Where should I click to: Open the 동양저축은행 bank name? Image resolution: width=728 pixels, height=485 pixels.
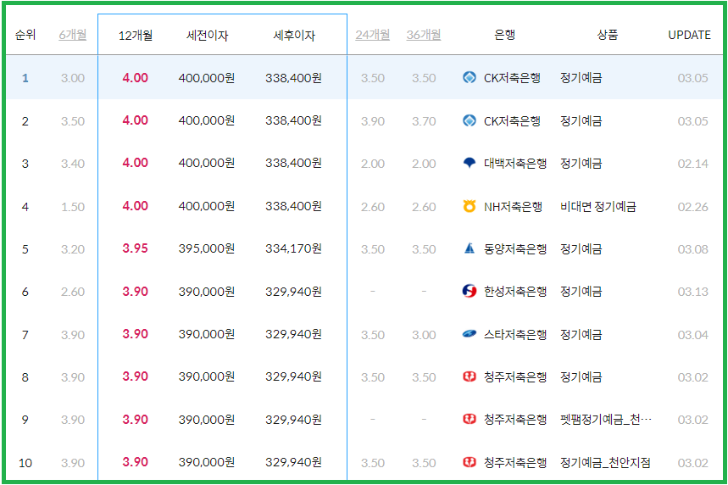click(x=515, y=249)
